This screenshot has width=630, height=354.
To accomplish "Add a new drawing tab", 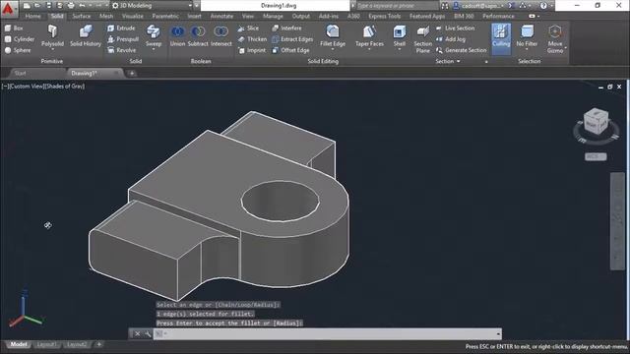I will 132,73.
